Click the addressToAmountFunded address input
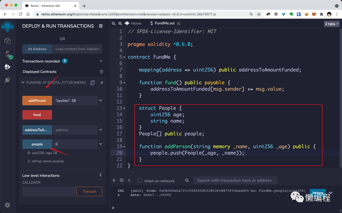The image size is (342, 213). point(75,130)
